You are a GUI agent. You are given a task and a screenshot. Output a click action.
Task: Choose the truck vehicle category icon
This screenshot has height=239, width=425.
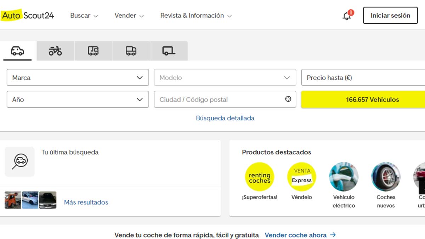click(x=131, y=51)
